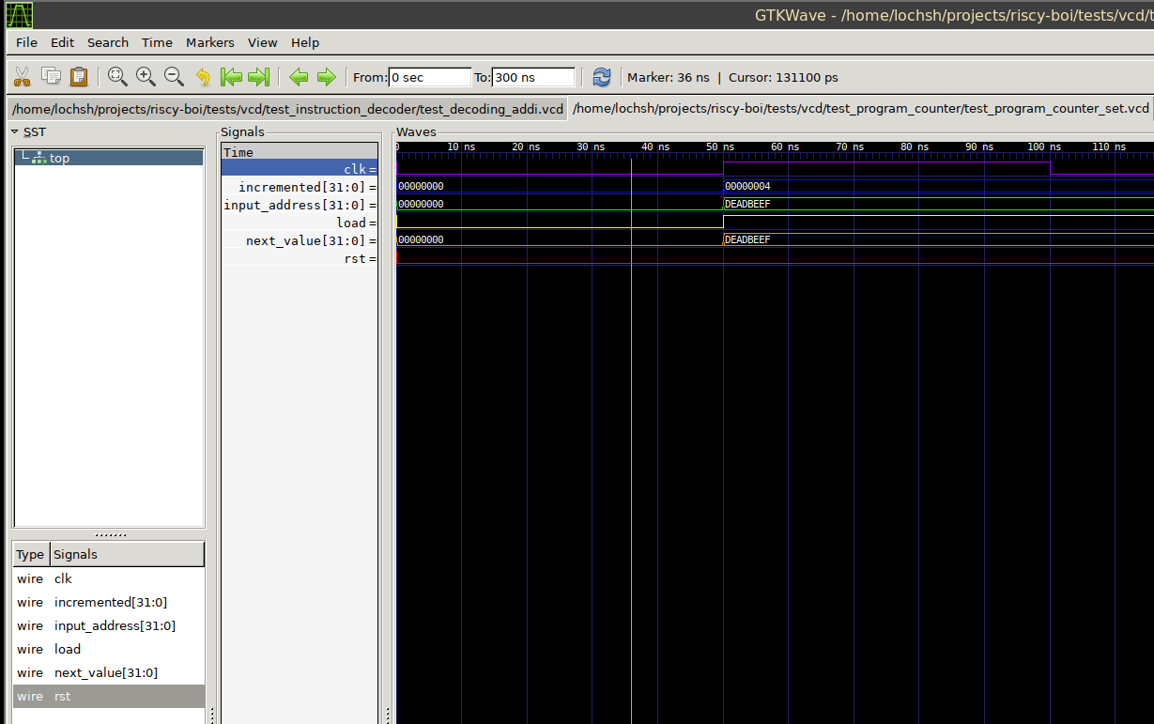This screenshot has height=724, width=1154.
Task: Click inside the From time field
Action: 428,77
